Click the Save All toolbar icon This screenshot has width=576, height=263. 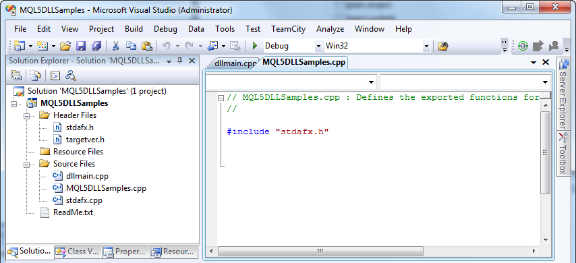(96, 46)
